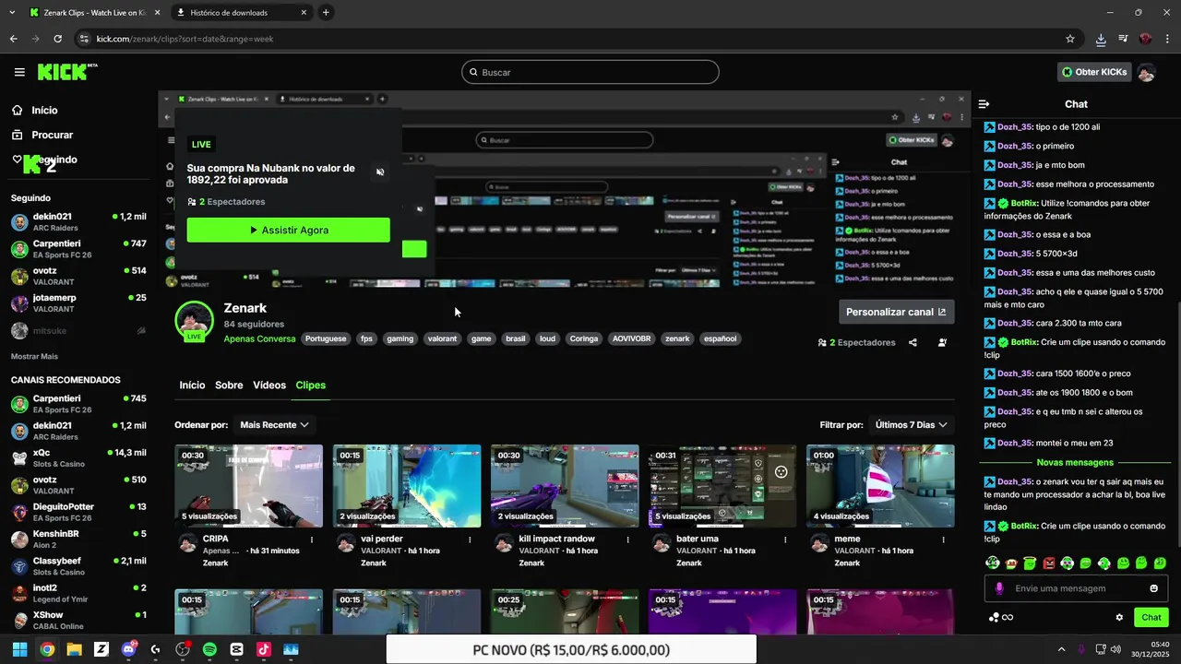Open the hamburger menu beside Kick logo
The image size is (1181, 664).
(19, 72)
